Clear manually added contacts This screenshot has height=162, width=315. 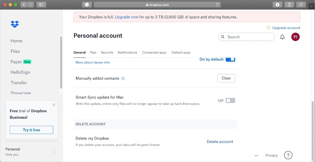coord(226,78)
